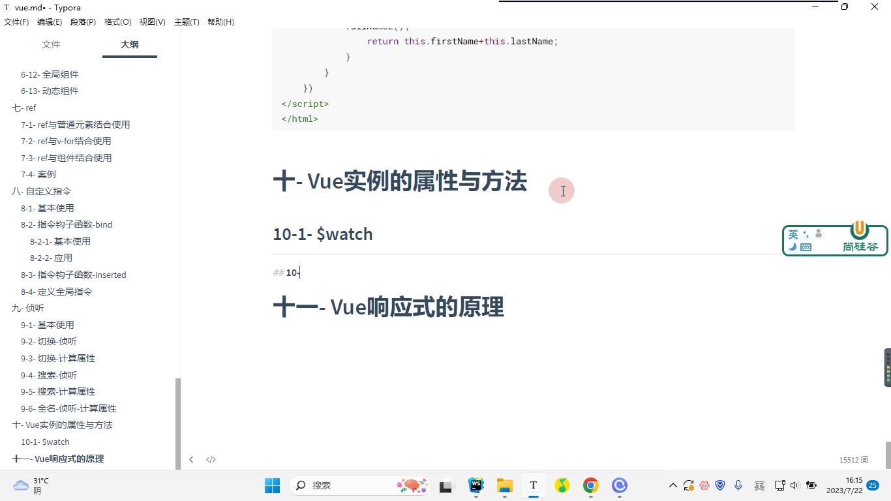Open the 帮助(H) menu
The height and width of the screenshot is (501, 891).
coord(220,22)
